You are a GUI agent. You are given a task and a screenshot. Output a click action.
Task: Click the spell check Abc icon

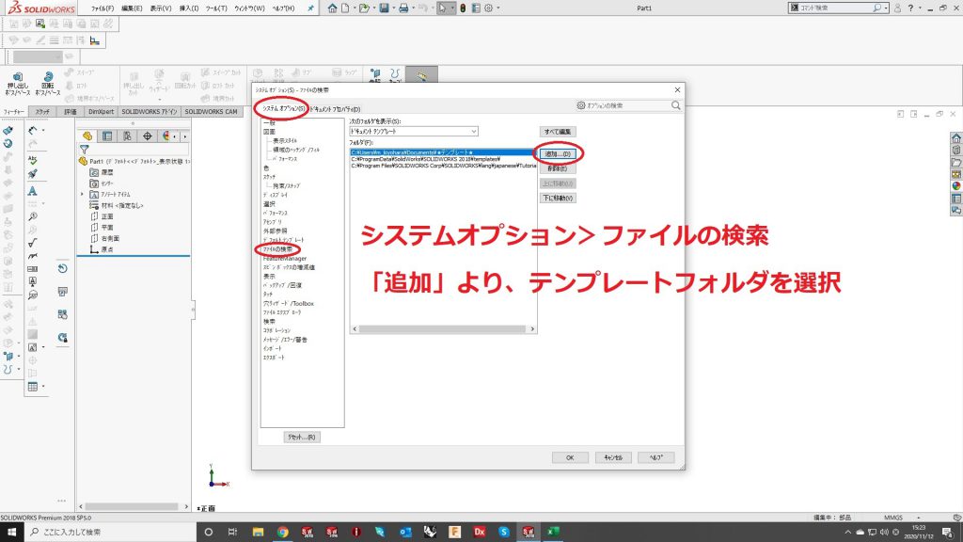pyautogui.click(x=33, y=159)
